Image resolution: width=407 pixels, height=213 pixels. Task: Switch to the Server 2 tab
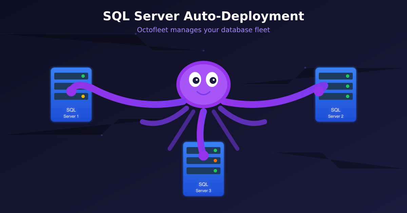335,113
